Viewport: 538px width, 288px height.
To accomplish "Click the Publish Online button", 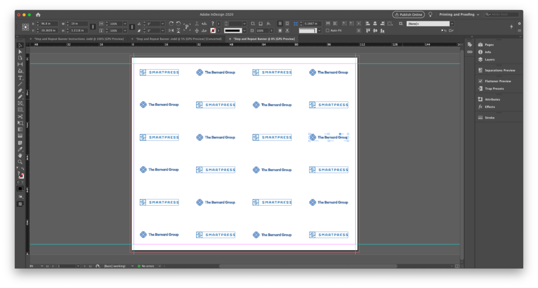I will tap(409, 14).
